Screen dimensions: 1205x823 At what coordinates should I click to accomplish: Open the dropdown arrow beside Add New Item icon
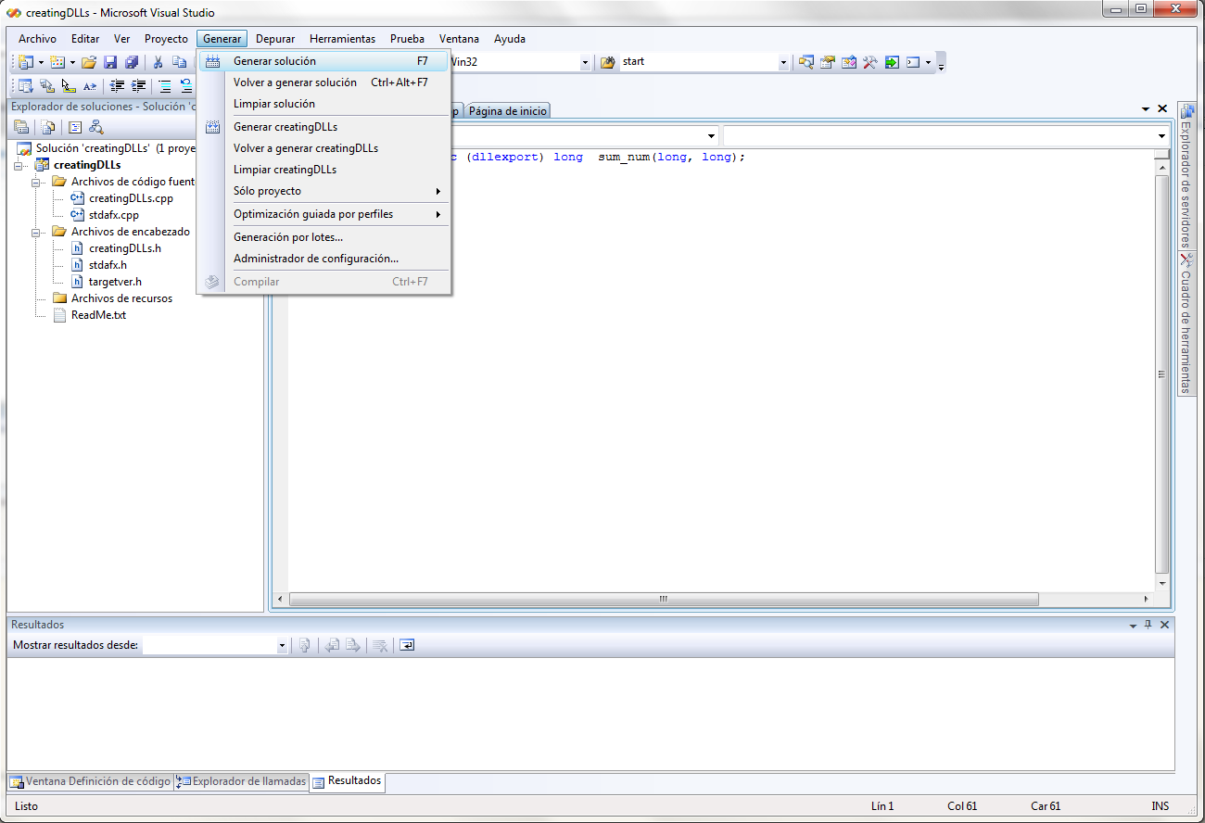click(72, 62)
